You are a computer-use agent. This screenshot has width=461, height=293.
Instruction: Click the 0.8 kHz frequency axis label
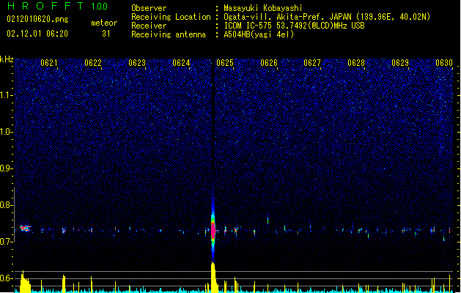point(6,205)
